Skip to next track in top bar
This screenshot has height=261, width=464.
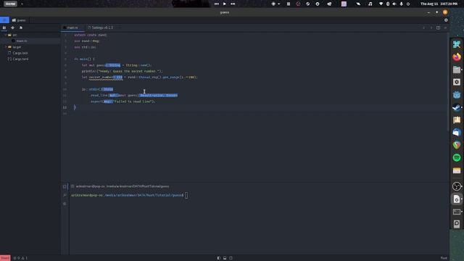click(233, 4)
